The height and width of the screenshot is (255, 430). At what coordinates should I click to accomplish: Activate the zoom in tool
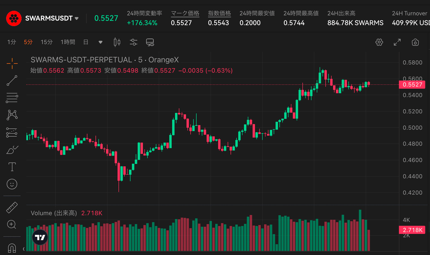click(x=12, y=225)
